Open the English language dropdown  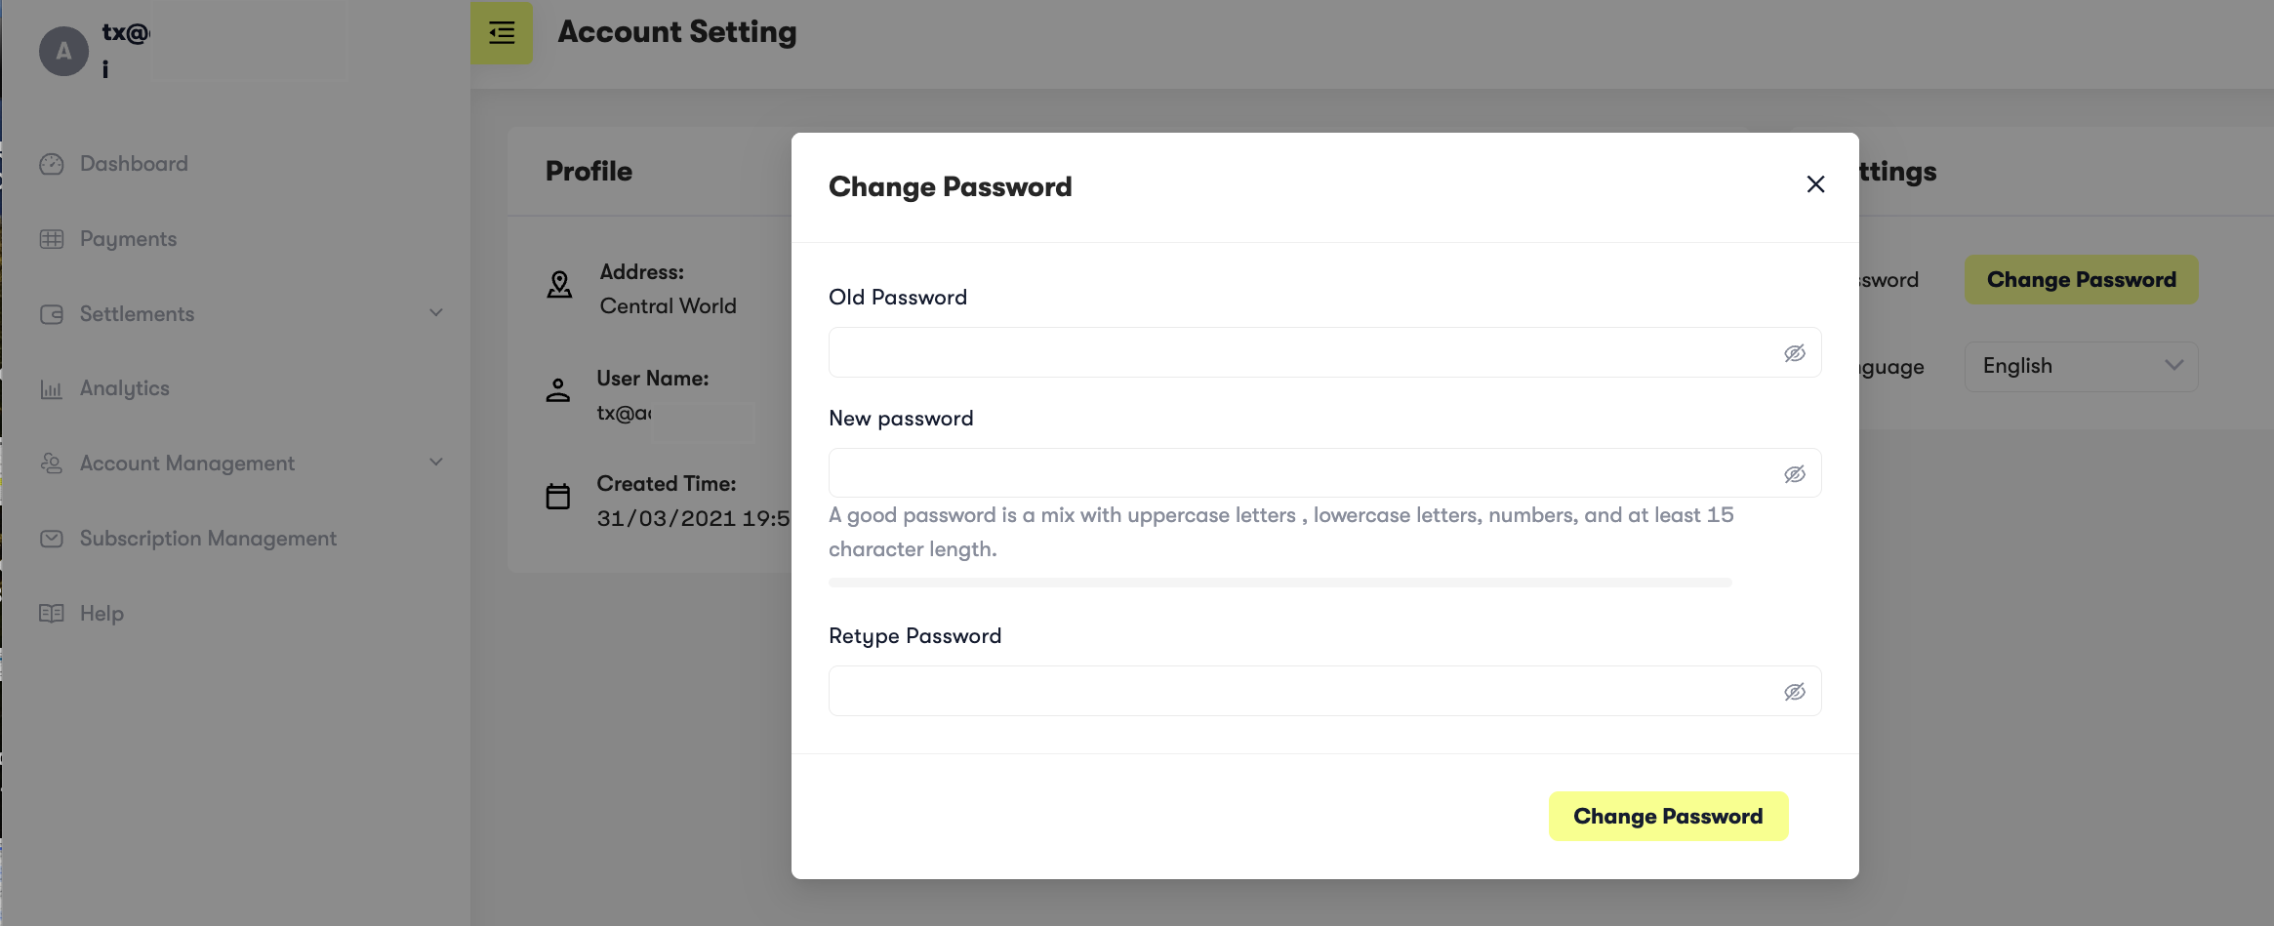(x=2080, y=366)
